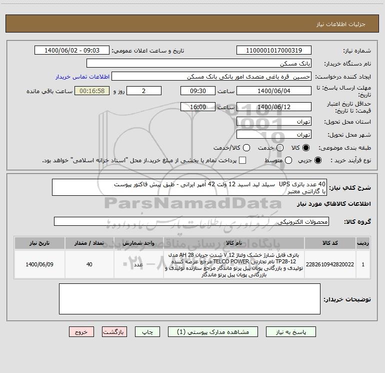
Task: Click the استان محل تحویل field
Action: point(274,121)
